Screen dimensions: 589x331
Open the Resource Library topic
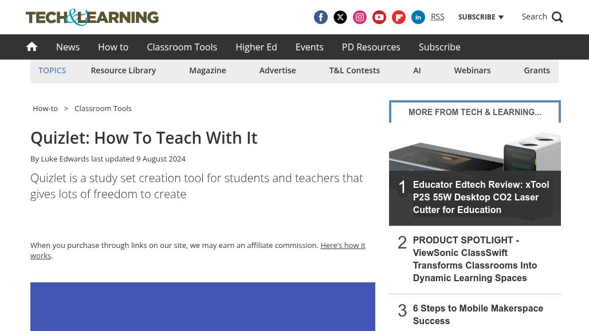click(x=123, y=70)
